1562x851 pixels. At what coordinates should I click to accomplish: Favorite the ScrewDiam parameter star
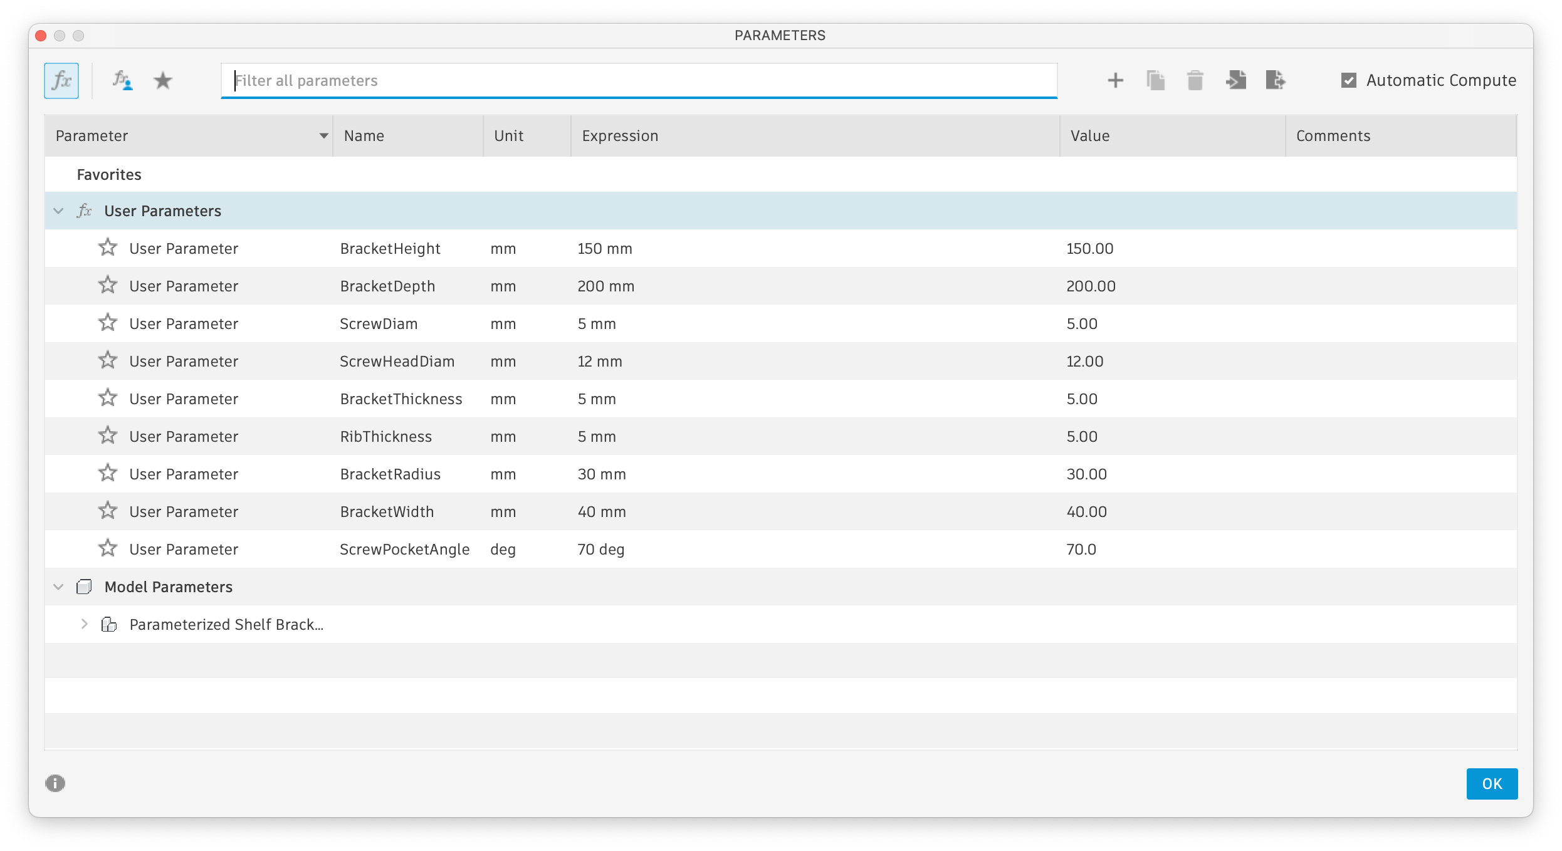[x=108, y=323]
